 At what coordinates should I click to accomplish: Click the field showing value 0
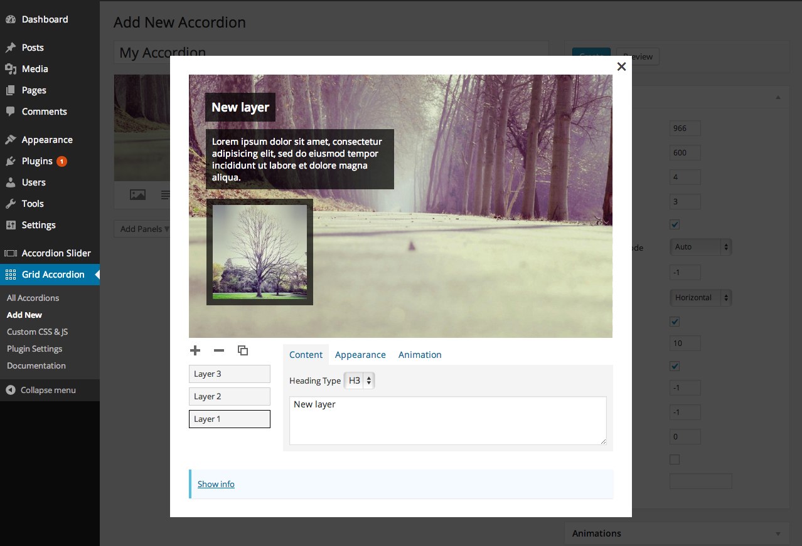tap(685, 437)
